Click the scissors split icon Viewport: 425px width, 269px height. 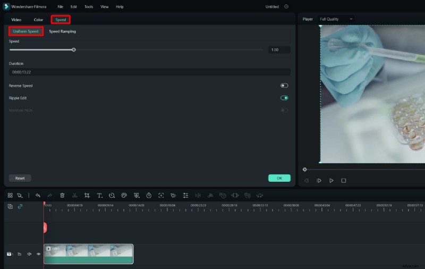coord(74,195)
